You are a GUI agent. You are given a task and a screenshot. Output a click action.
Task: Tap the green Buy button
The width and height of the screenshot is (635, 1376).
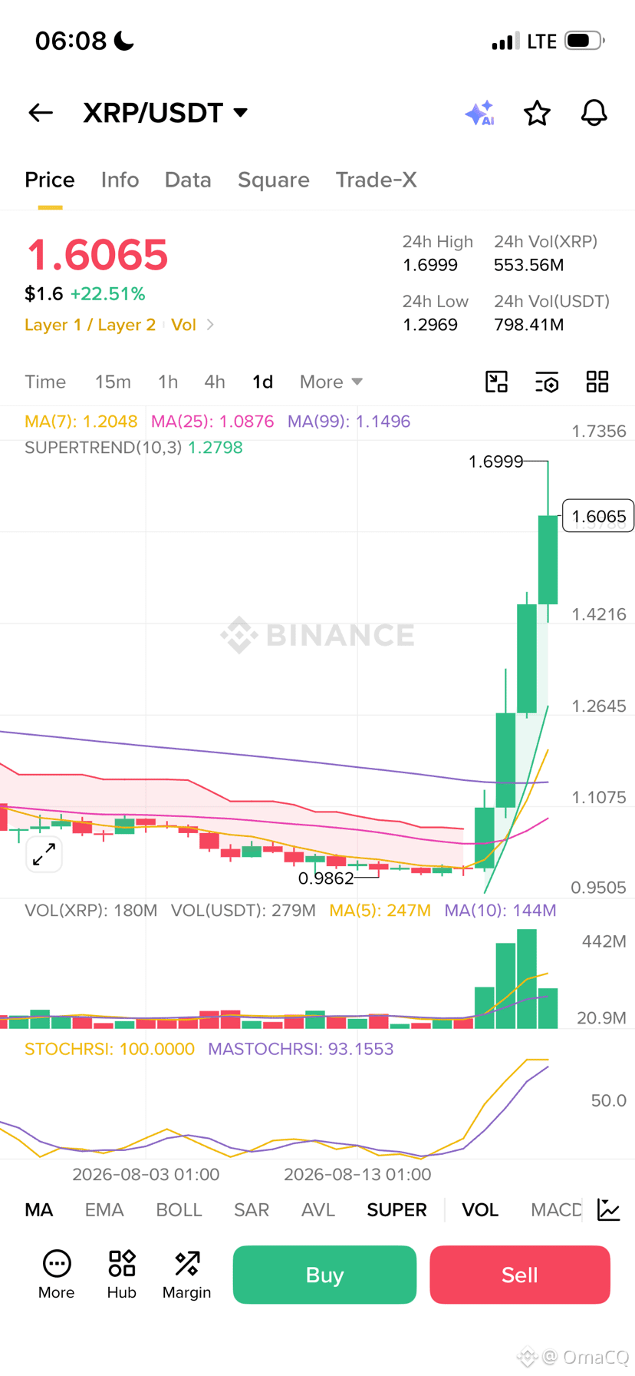[x=324, y=1275]
